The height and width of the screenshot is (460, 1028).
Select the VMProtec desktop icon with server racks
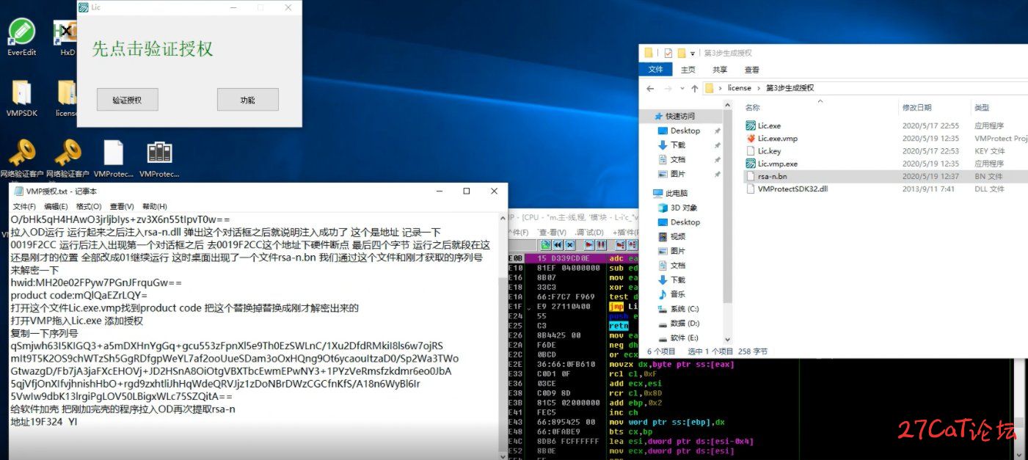(x=159, y=159)
